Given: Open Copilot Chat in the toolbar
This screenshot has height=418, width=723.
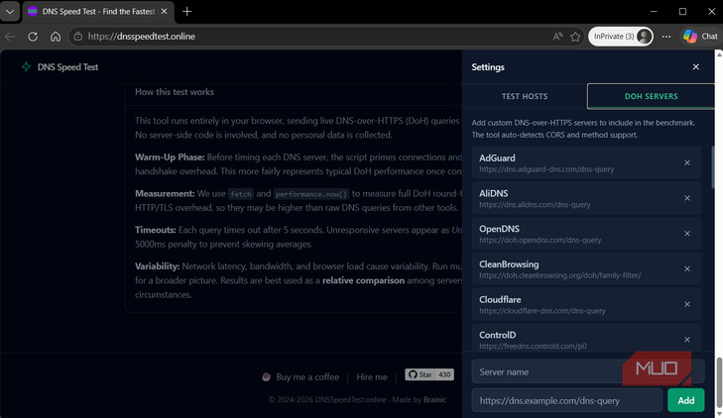Looking at the screenshot, I should [x=700, y=37].
